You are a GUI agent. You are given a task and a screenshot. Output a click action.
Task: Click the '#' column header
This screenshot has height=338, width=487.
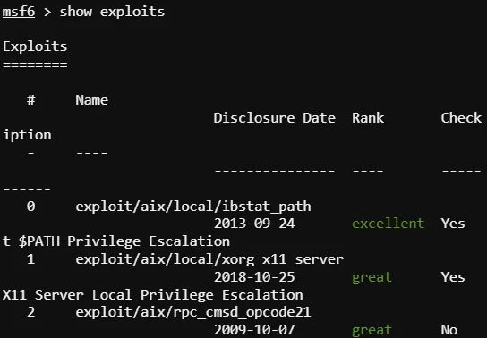[x=30, y=100]
